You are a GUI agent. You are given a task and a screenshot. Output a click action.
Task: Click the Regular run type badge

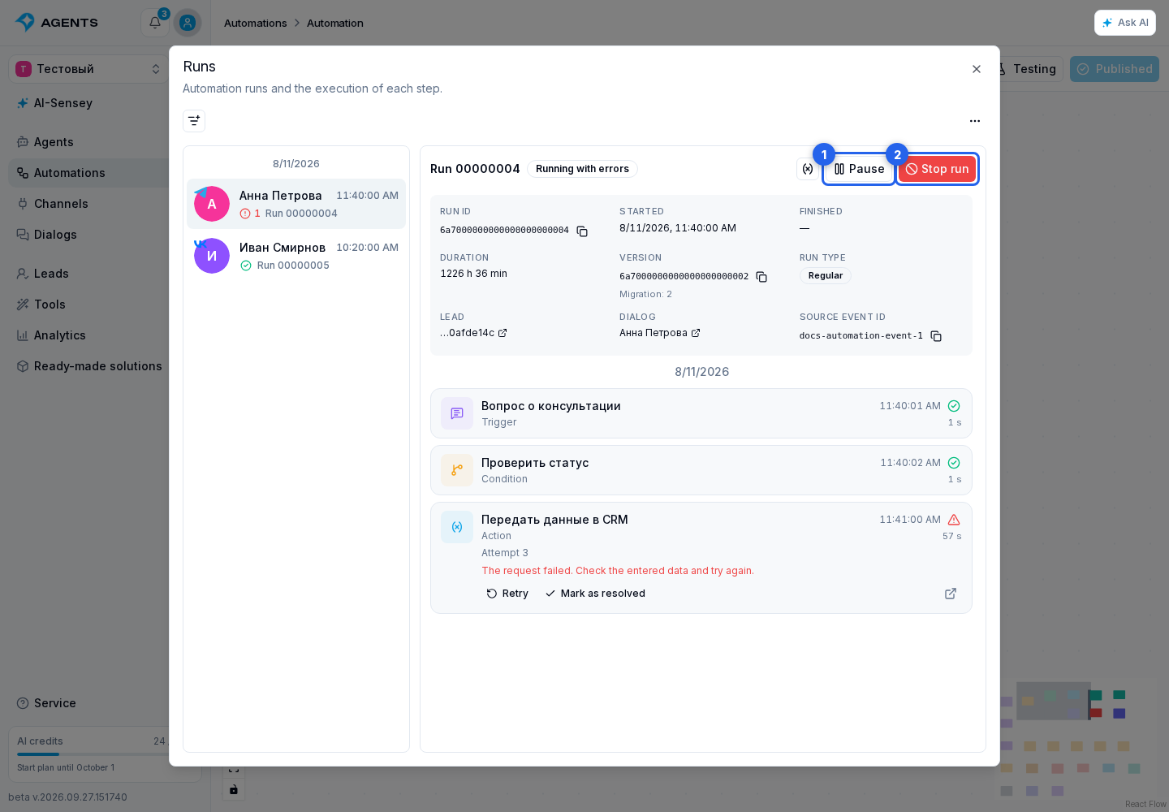click(x=826, y=276)
